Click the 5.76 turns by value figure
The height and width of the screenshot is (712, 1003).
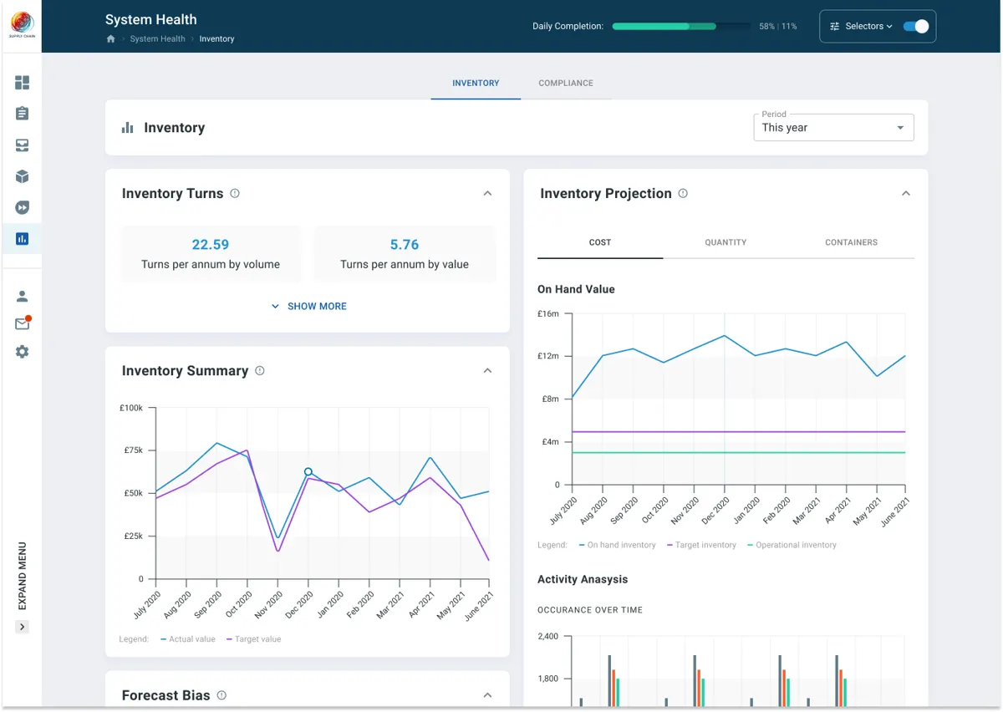[x=405, y=245]
